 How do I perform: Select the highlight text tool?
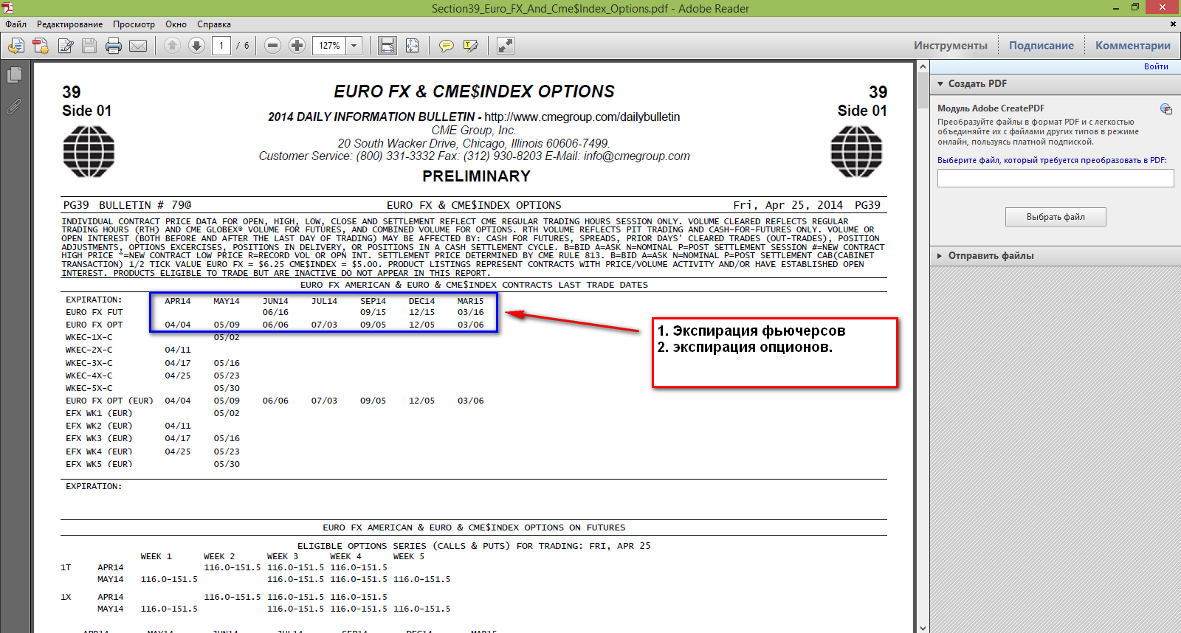click(471, 46)
